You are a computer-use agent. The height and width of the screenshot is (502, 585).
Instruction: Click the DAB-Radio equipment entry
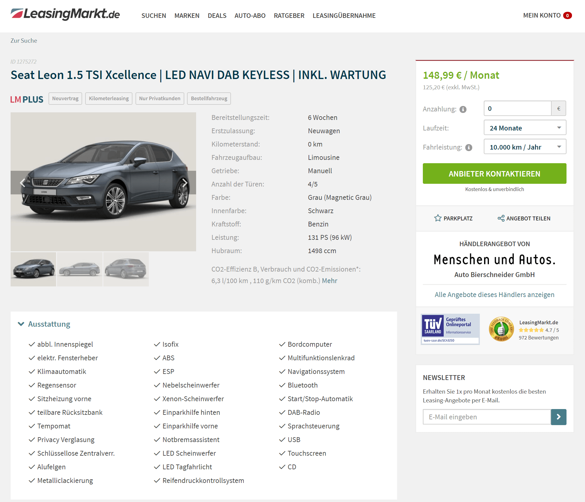pyautogui.click(x=304, y=412)
